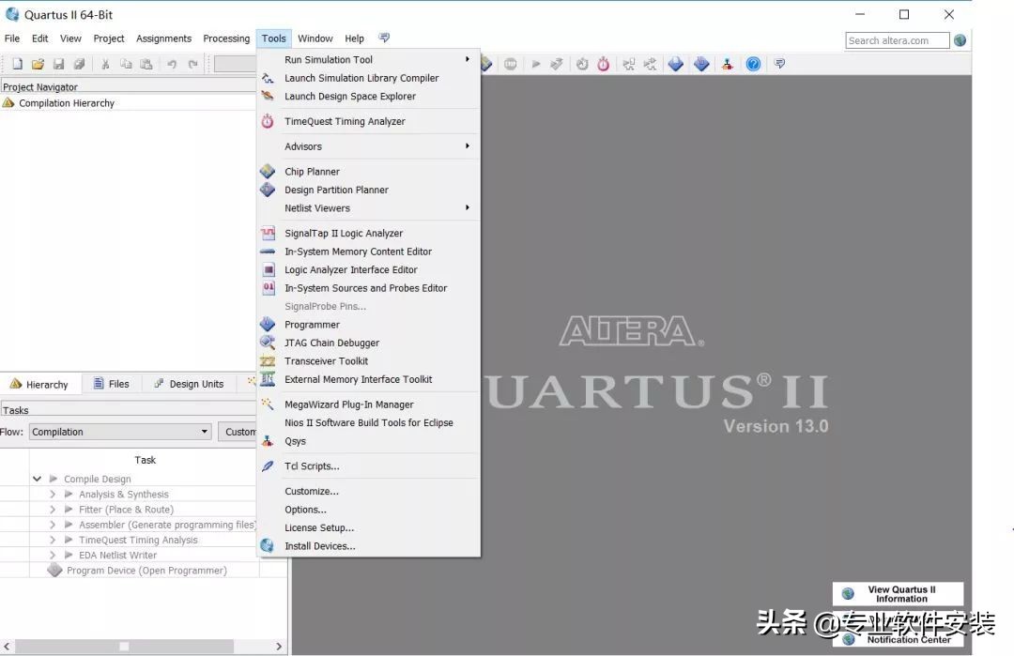Click the Start Analysis & Synthesis toolbar icon

point(556,64)
